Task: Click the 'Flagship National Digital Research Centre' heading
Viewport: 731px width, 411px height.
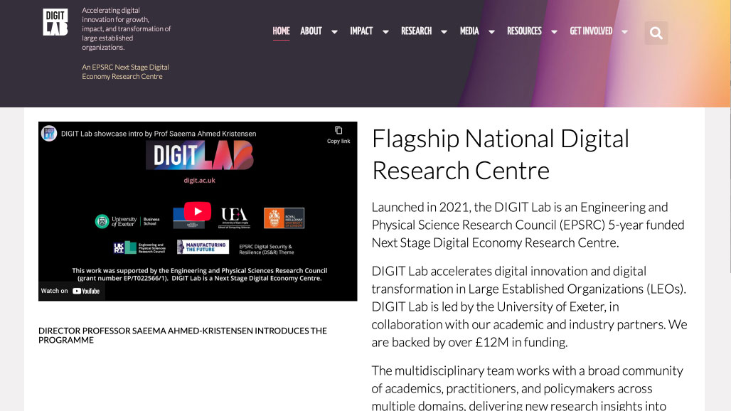Action: (x=500, y=154)
